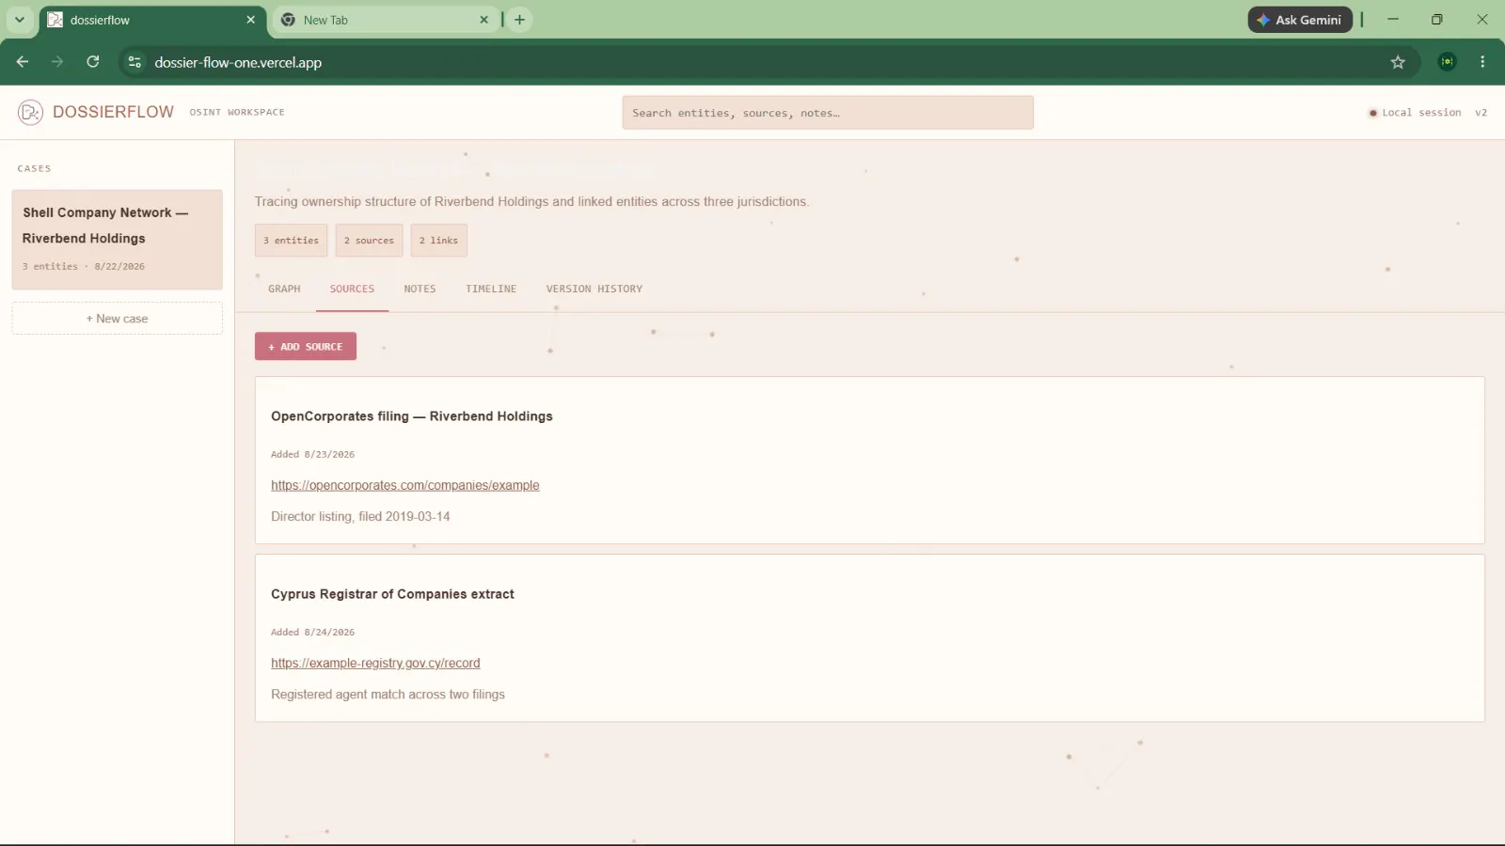Screen dimensions: 1505x846
Task: Focus the search entities, sources, notes field
Action: click(x=828, y=113)
